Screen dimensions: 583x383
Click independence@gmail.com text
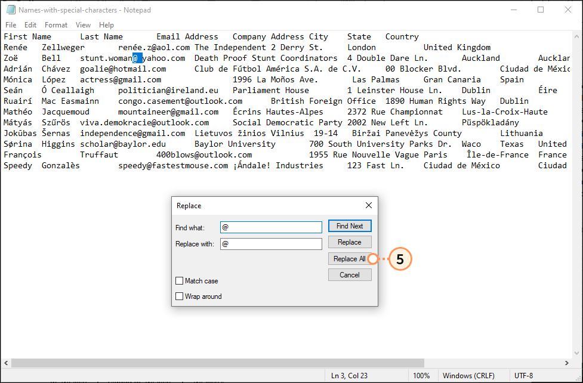click(132, 134)
